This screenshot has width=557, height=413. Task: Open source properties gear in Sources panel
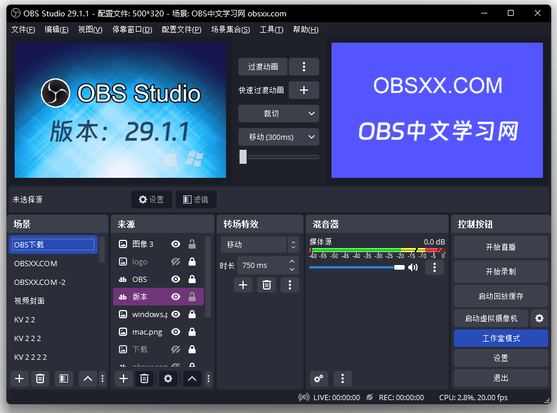click(x=168, y=379)
